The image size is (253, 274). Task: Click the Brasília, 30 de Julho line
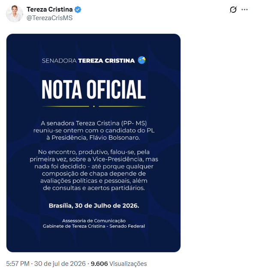94,205
